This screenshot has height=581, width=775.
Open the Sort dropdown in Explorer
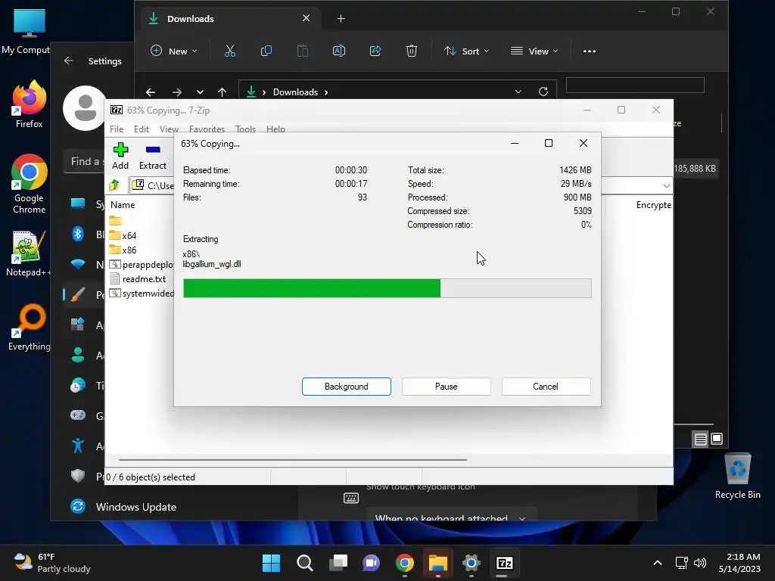pyautogui.click(x=466, y=51)
